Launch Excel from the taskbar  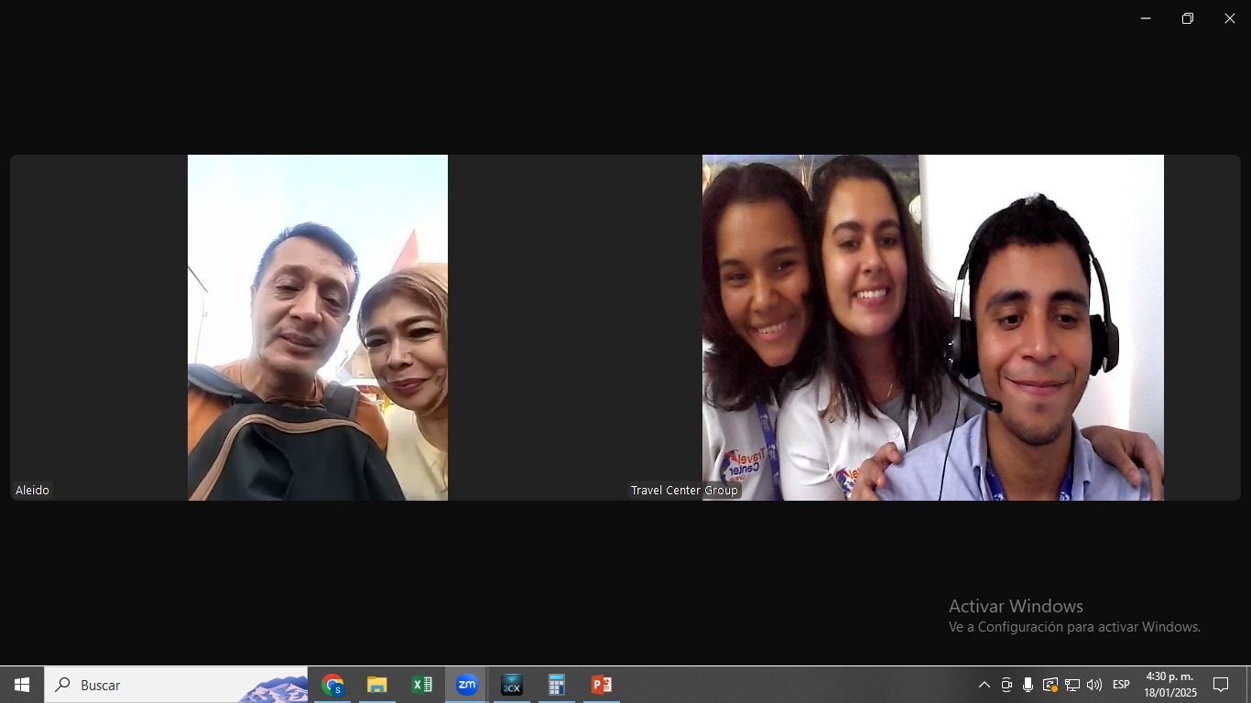coord(421,685)
